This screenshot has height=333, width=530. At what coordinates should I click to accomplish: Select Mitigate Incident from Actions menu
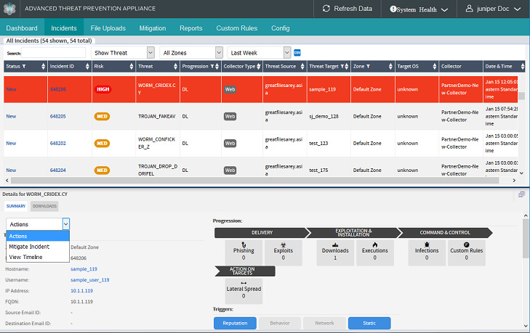pos(29,247)
